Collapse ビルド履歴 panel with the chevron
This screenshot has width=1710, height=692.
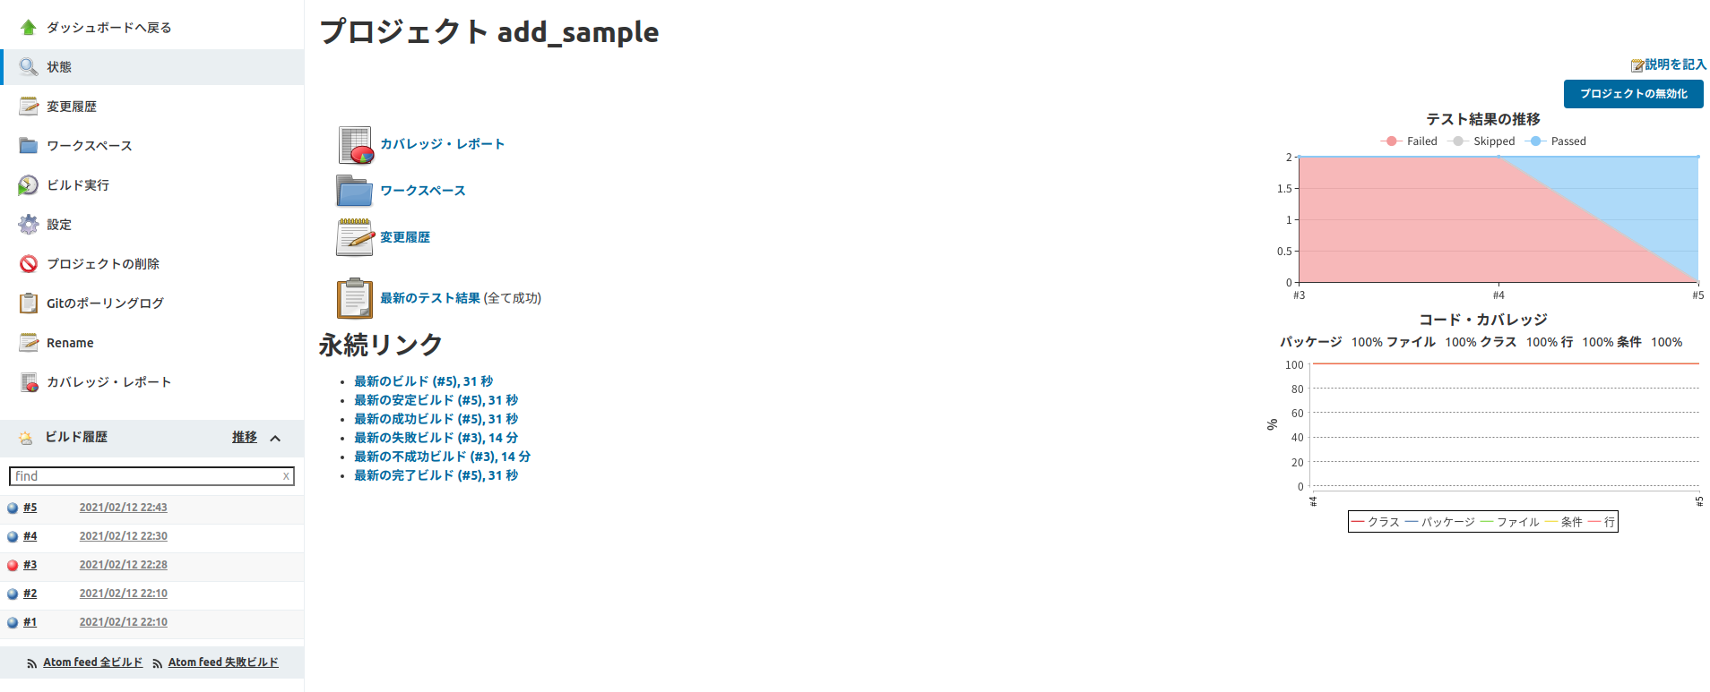tap(276, 438)
